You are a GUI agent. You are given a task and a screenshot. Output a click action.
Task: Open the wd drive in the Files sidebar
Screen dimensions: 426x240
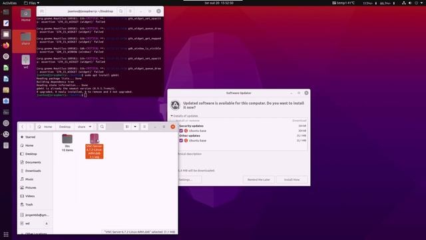tap(31, 224)
